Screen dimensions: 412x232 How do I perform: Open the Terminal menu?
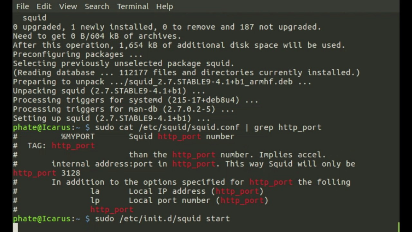tap(133, 6)
